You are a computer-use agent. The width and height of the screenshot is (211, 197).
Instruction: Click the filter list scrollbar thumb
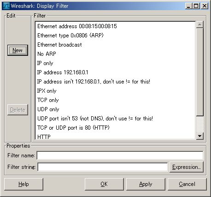tap(200, 72)
